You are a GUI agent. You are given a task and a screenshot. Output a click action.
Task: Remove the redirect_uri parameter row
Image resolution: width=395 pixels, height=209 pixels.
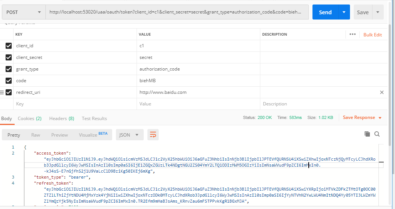pyautogui.click(x=382, y=92)
